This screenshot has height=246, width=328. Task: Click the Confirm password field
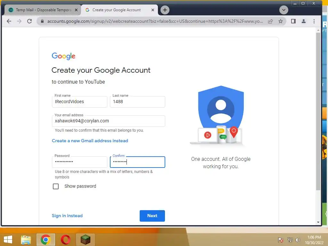click(137, 162)
